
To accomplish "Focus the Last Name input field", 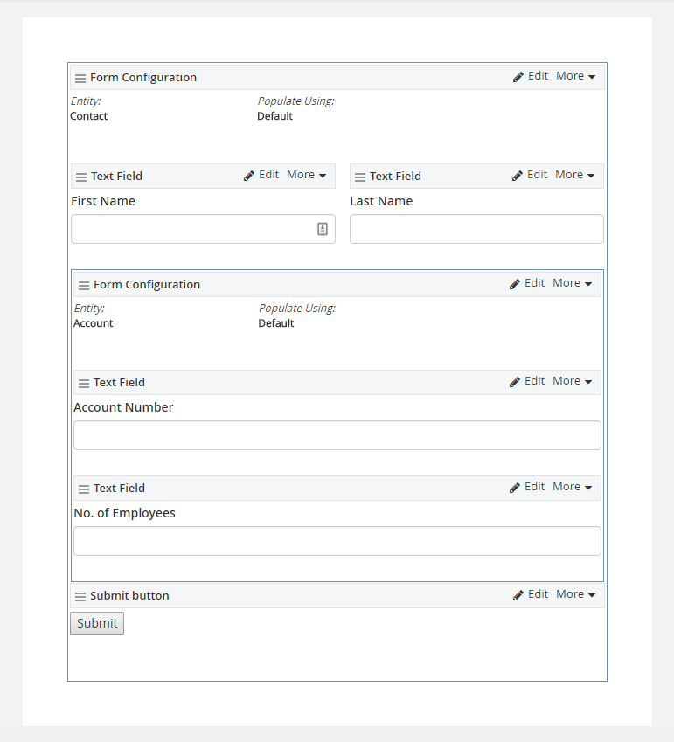I will point(476,229).
